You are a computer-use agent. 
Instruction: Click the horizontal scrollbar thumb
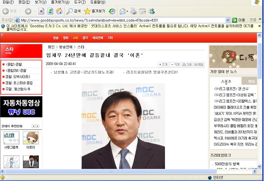(111, 171)
